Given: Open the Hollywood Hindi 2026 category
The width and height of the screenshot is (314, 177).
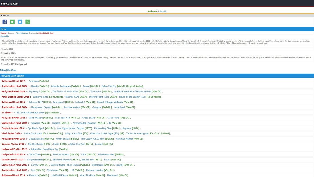Looking at the screenshot, I should point(13,92).
